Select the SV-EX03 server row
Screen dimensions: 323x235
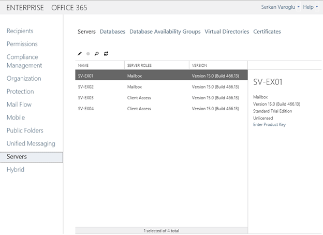pos(162,98)
